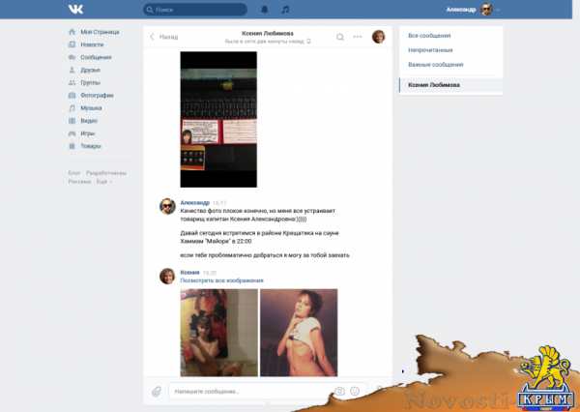Click the paperclip attach icon

(x=156, y=392)
